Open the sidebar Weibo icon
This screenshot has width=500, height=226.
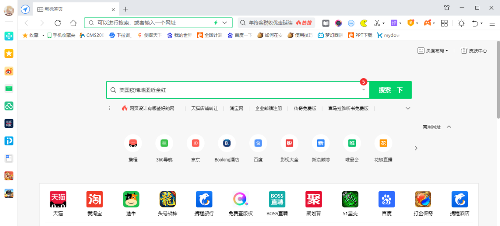[9, 71]
